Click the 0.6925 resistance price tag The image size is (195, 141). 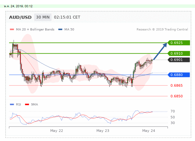point(179,43)
